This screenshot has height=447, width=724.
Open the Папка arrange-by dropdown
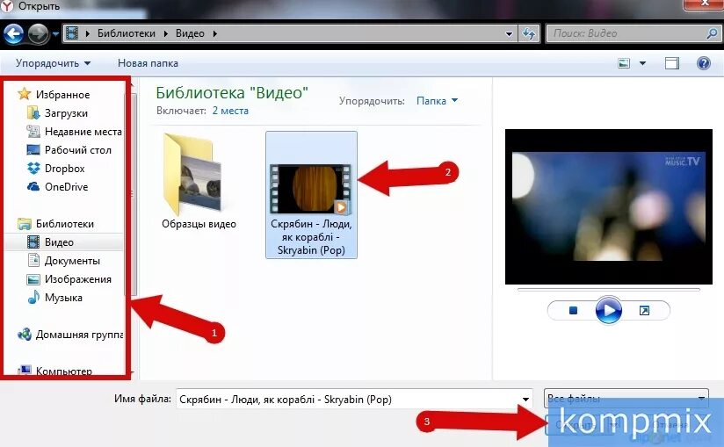pyautogui.click(x=437, y=101)
